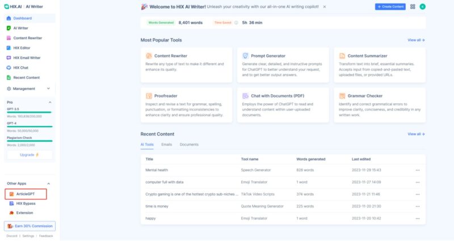Click the Time Saved info icon
The width and height of the screenshot is (454, 241).
pyautogui.click(x=236, y=23)
